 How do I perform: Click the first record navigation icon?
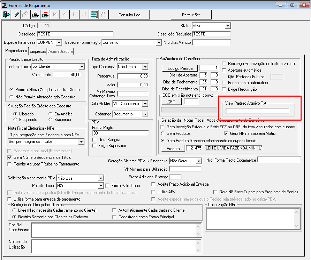pyautogui.click(x=55, y=15)
